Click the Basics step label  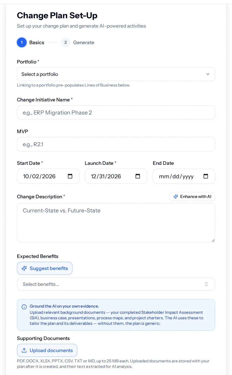[37, 42]
